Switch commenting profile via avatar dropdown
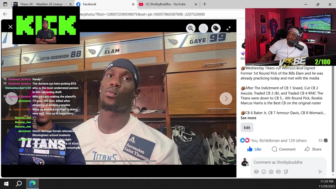Viewport: 336px width, 189px height. tap(245, 162)
